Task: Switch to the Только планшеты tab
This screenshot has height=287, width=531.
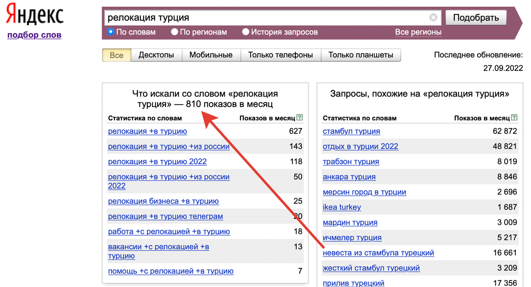Action: 361,55
